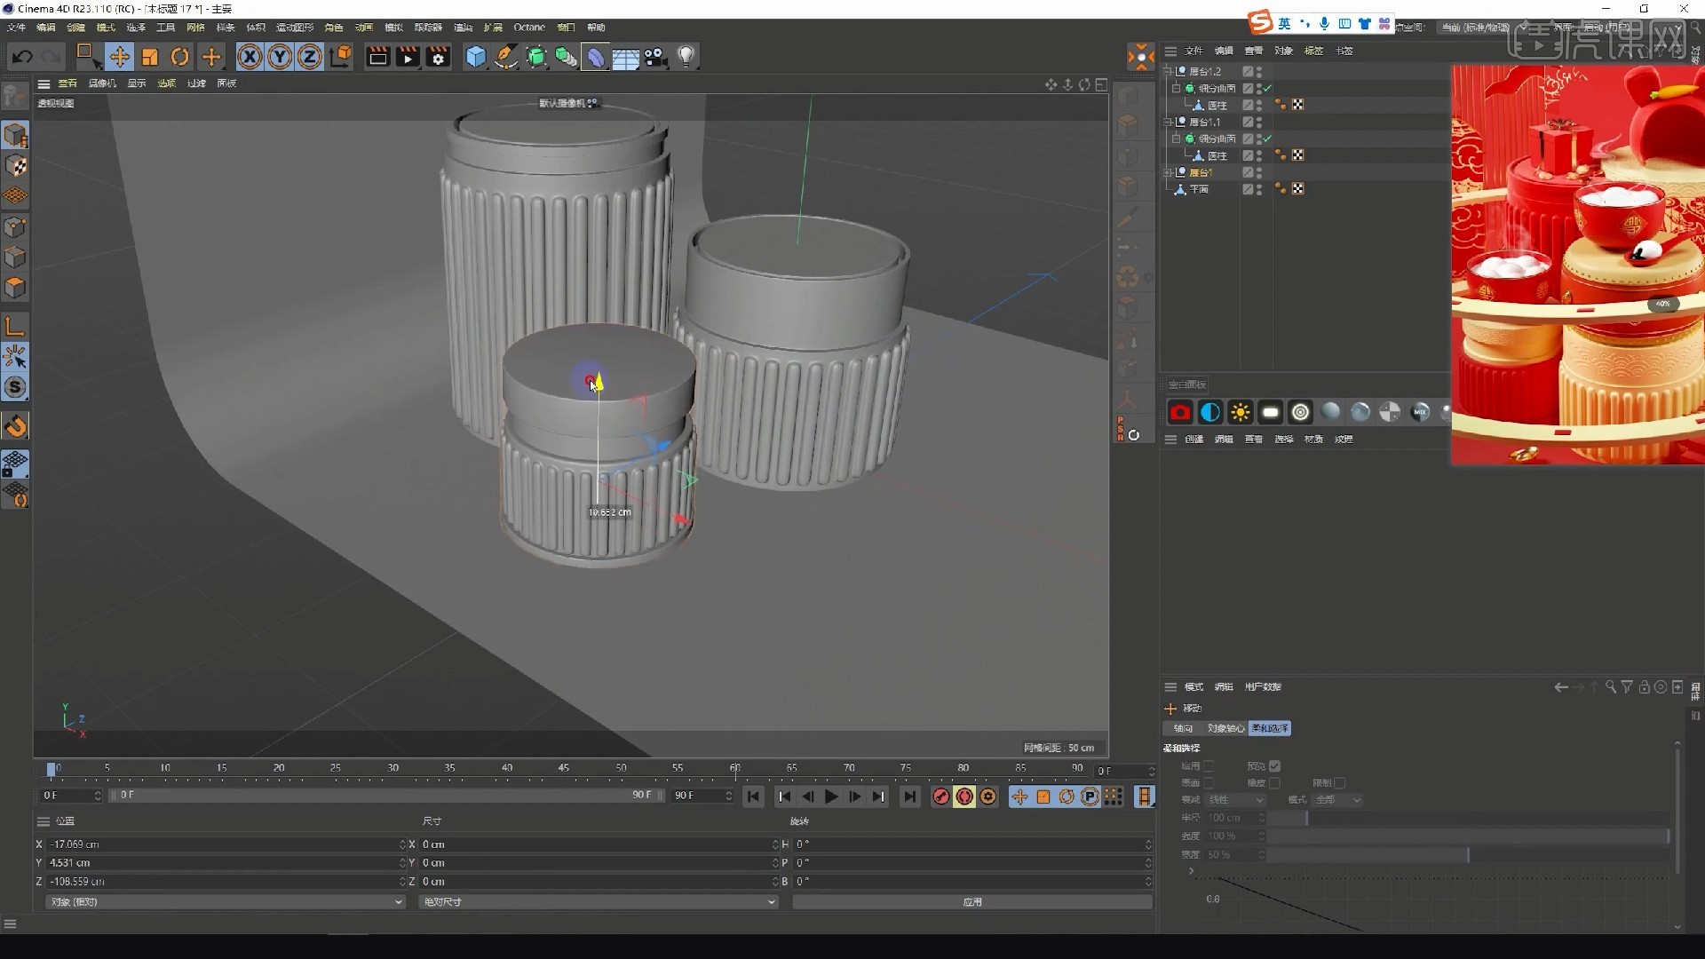This screenshot has height=959, width=1705.
Task: Switch to the 对象轴心 tab
Action: pos(1225,728)
